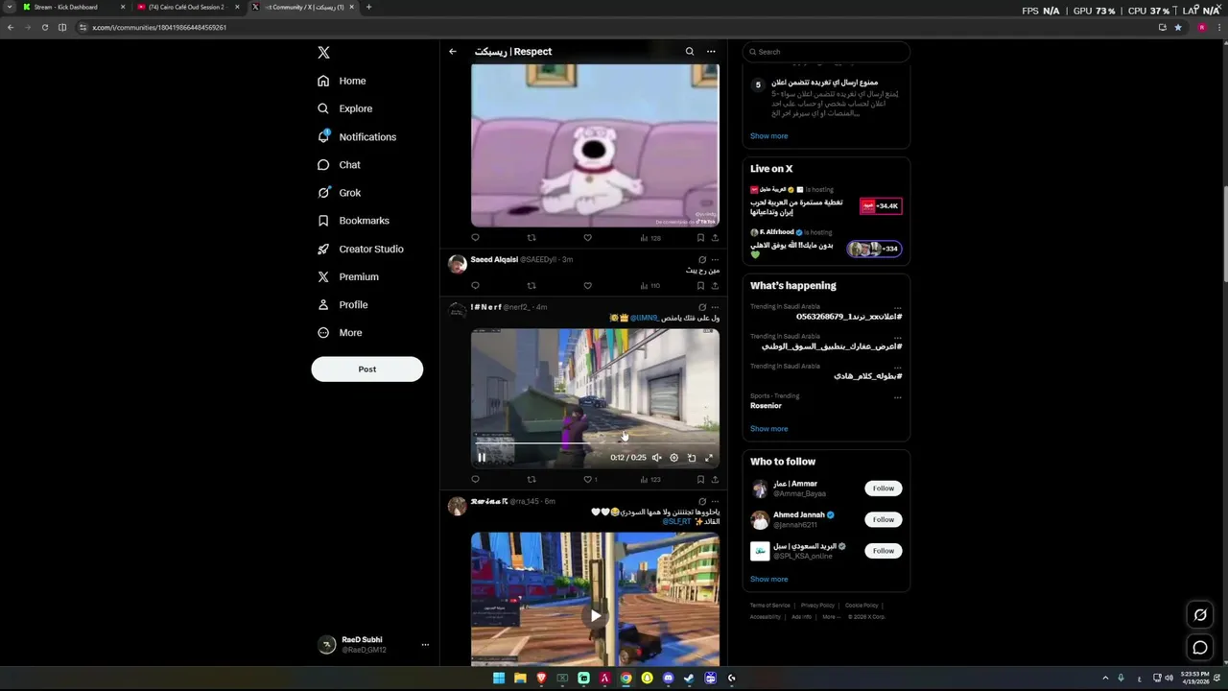Play the @rra_145 post video
Image resolution: width=1228 pixels, height=691 pixels.
[595, 615]
